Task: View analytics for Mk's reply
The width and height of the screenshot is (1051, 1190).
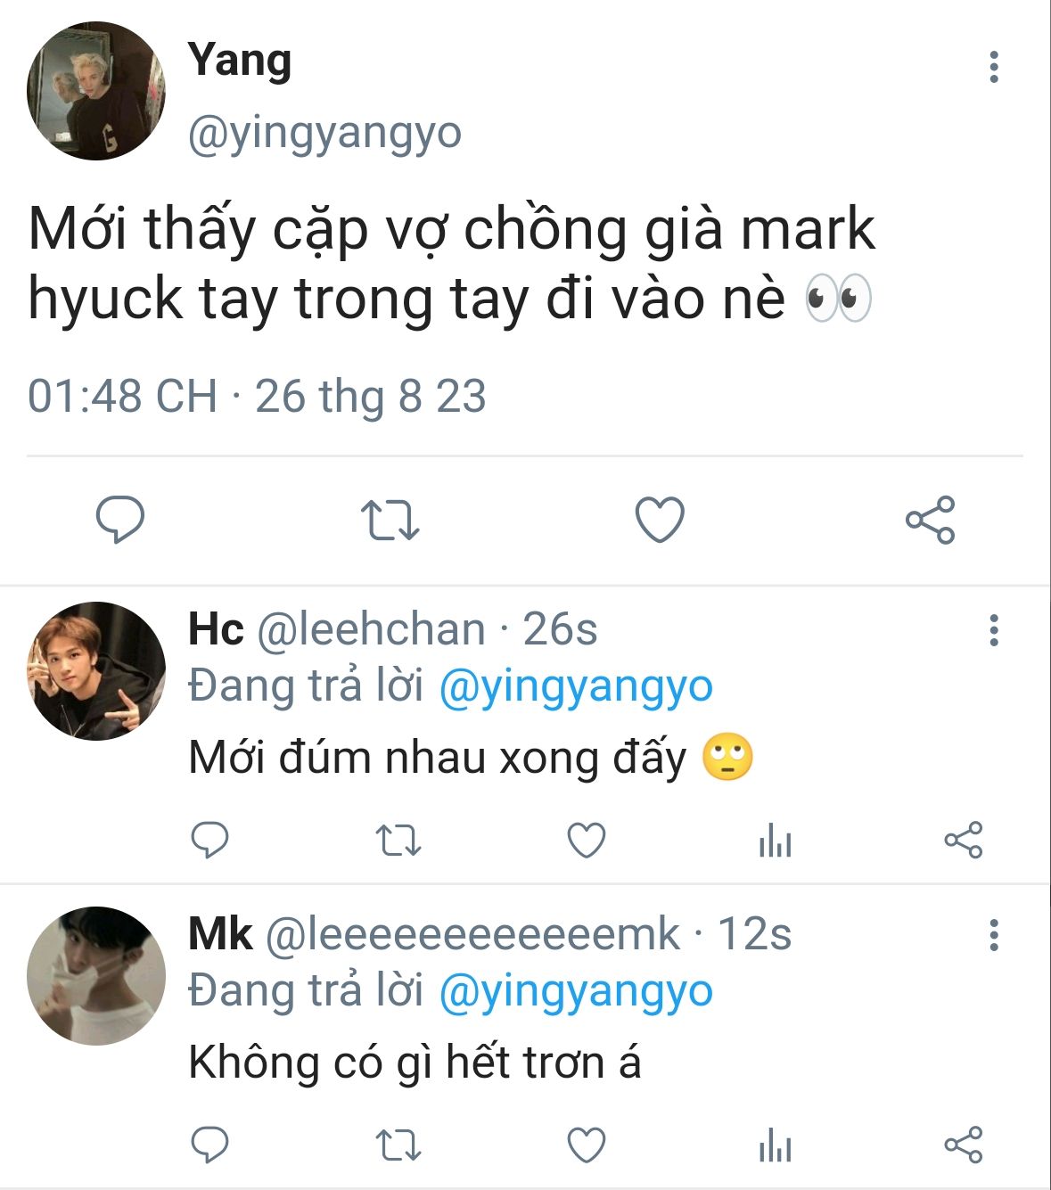Action: point(775,1145)
